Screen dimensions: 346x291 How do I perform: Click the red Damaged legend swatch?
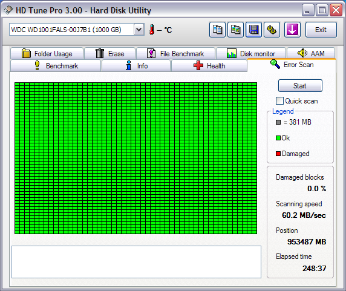click(278, 154)
